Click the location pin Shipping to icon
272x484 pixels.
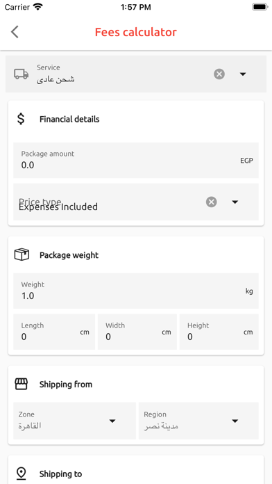pos(21,474)
